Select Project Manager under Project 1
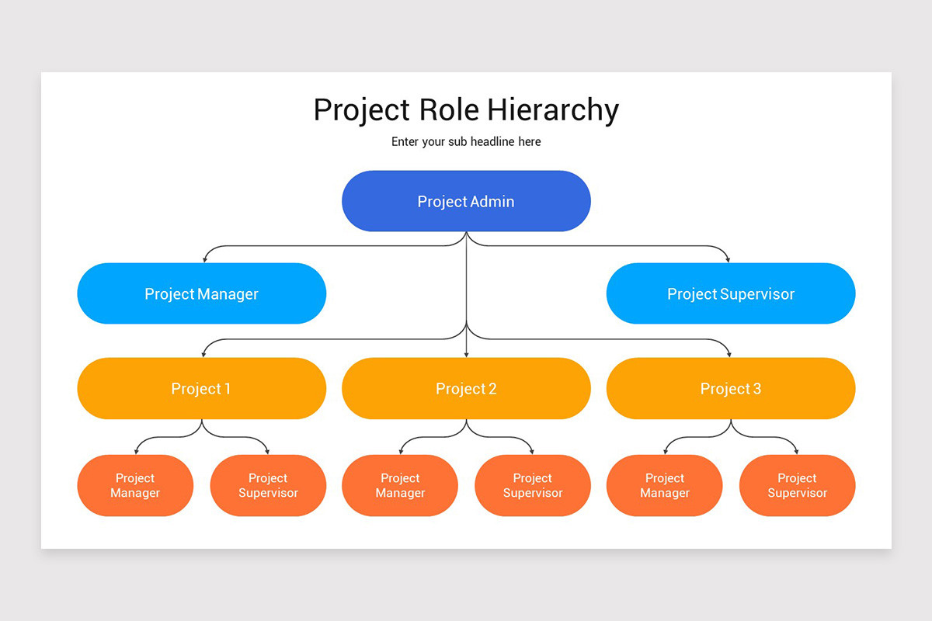The height and width of the screenshot is (621, 932). coord(135,485)
